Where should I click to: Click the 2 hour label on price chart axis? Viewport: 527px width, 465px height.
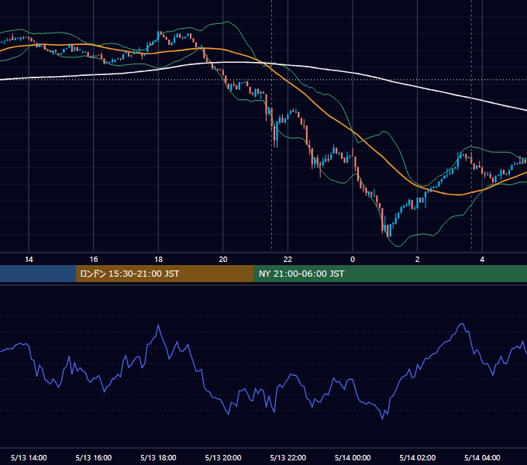click(417, 260)
